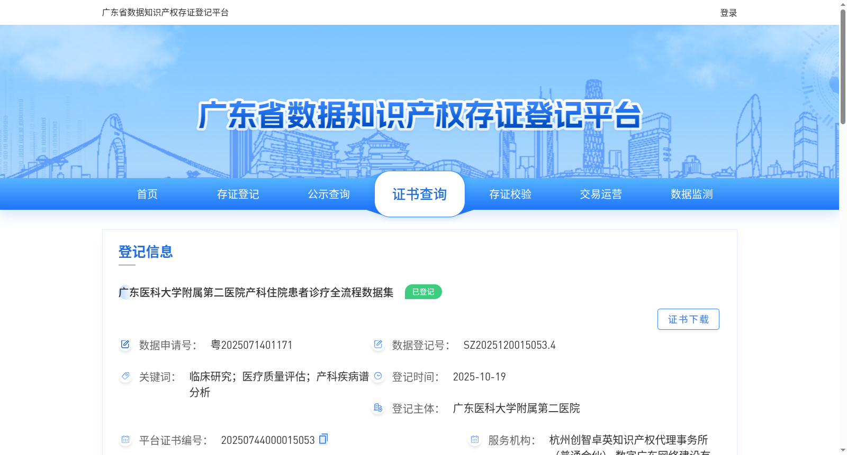Click the scrollbar up arrow
Screen dimensions: 847x455
pos(843,4)
